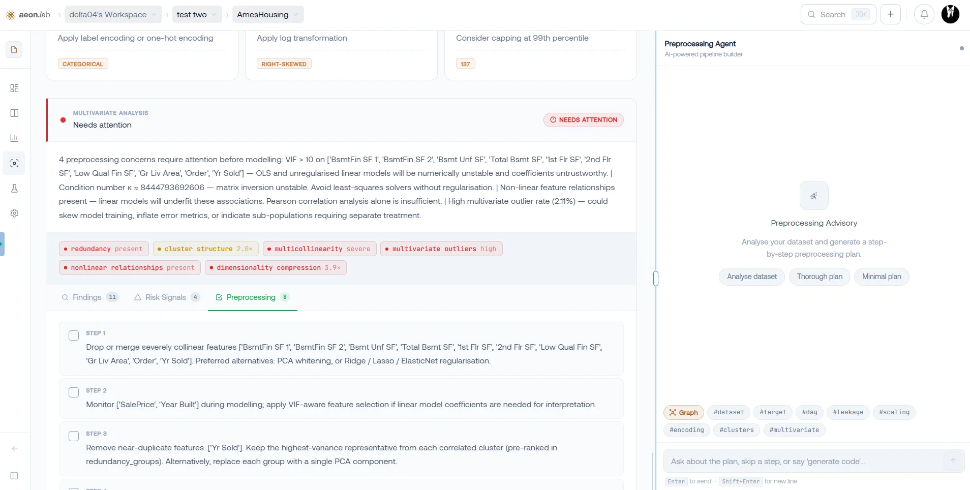
Task: Select the Preprocessing tab
Action: pyautogui.click(x=252, y=297)
